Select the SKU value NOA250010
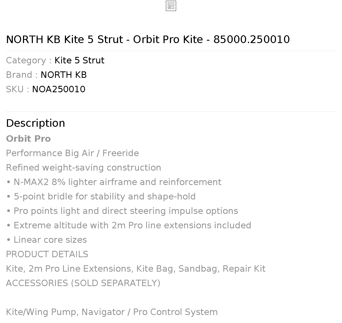 point(59,89)
